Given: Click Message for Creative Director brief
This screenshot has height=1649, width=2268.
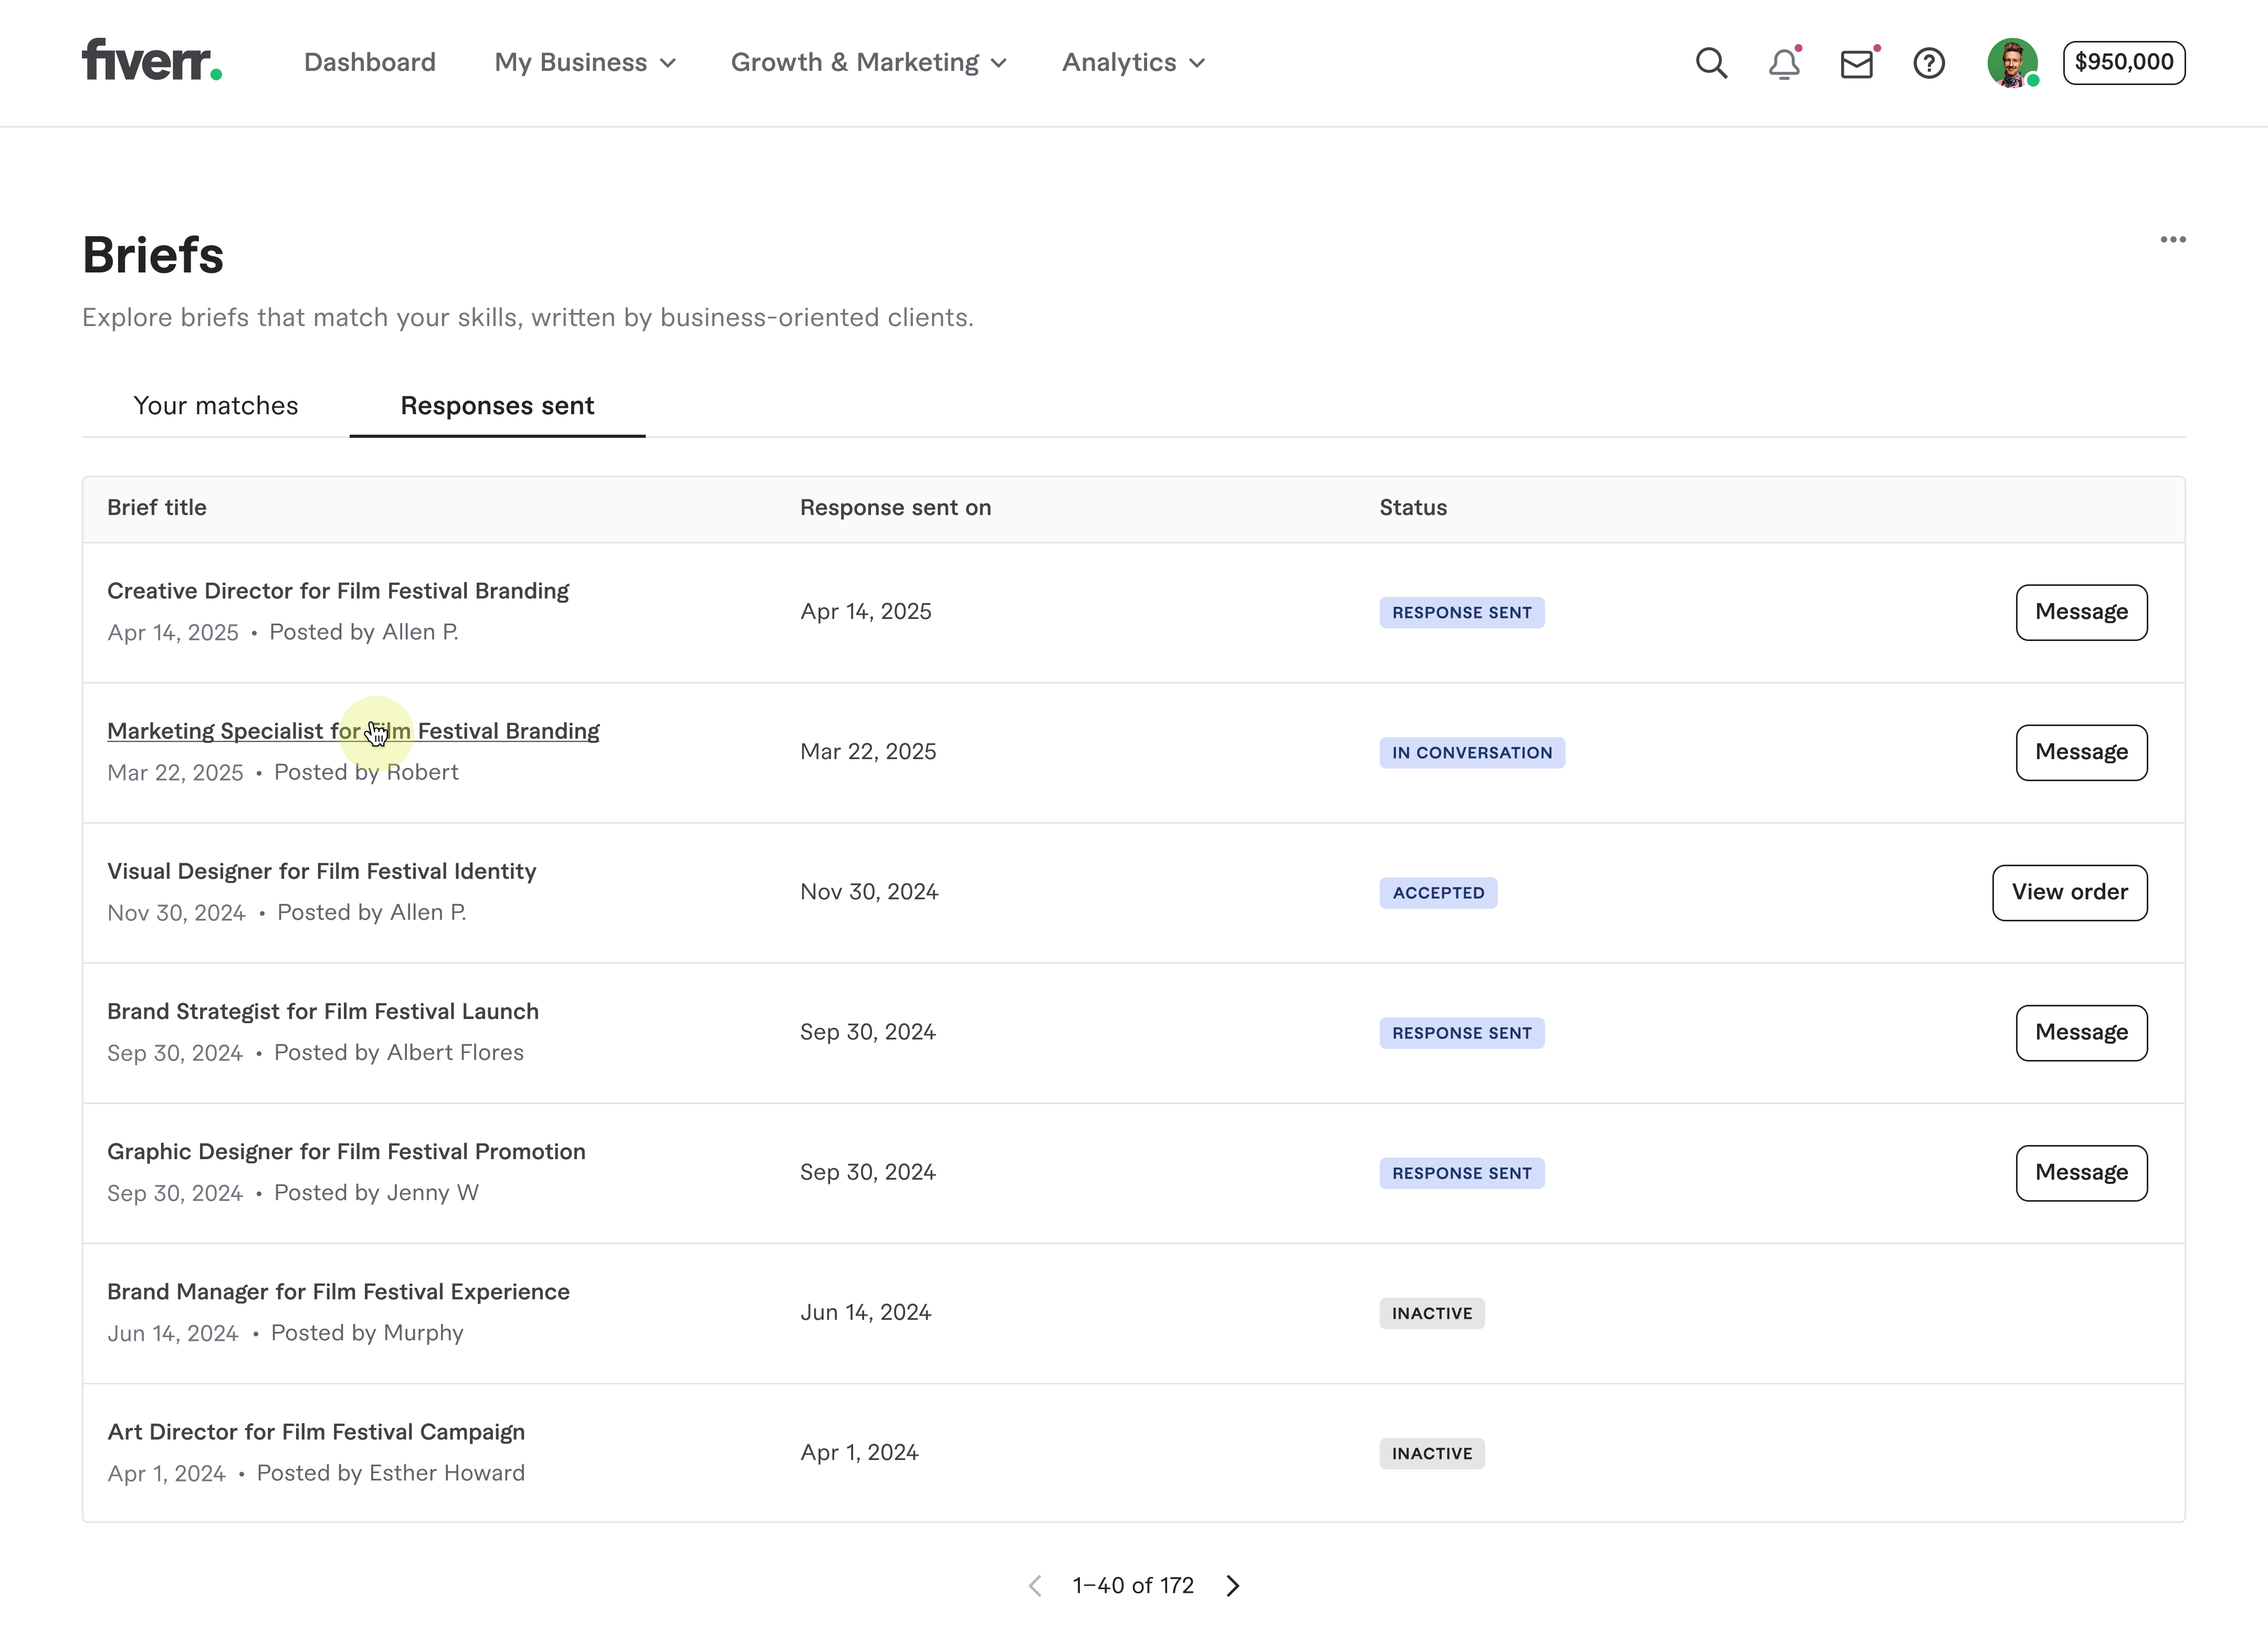Looking at the screenshot, I should [x=2081, y=612].
